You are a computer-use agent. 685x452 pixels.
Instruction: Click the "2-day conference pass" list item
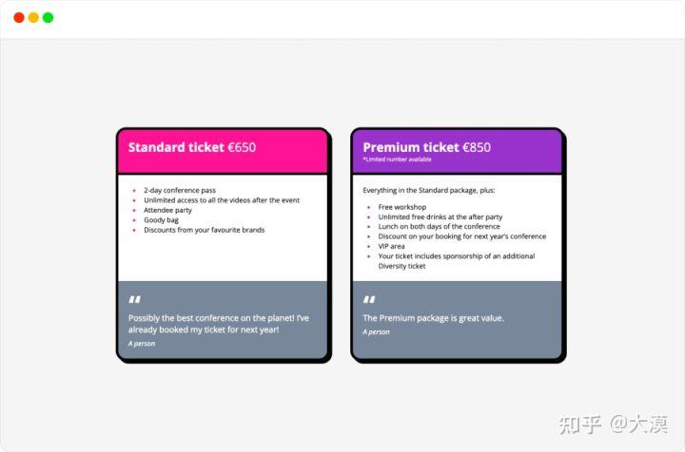pyautogui.click(x=180, y=190)
